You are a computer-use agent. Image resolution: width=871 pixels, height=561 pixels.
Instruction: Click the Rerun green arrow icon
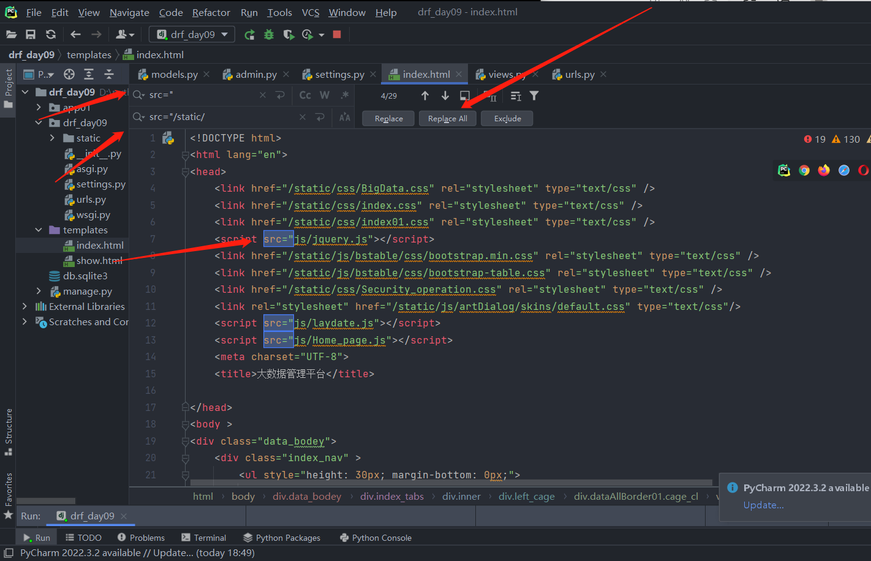click(249, 34)
